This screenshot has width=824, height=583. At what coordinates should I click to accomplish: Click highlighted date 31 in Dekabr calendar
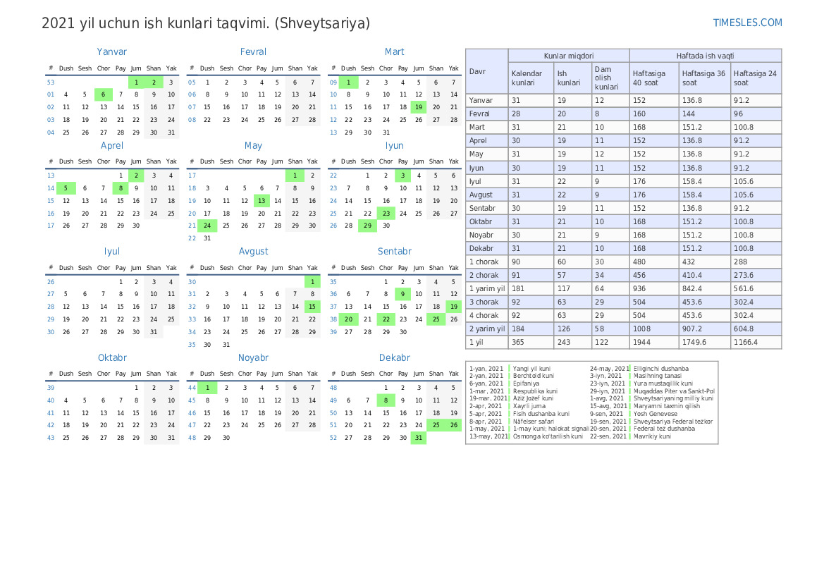tap(419, 437)
